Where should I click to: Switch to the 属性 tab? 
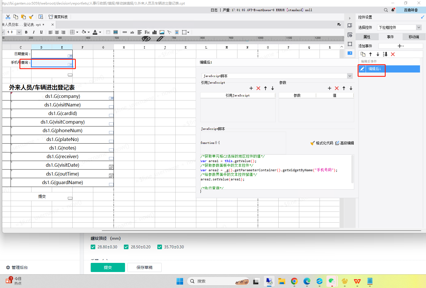pyautogui.click(x=367, y=37)
